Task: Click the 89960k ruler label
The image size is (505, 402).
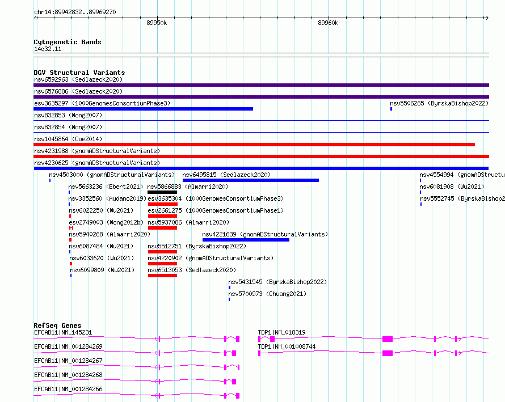Action: point(328,23)
